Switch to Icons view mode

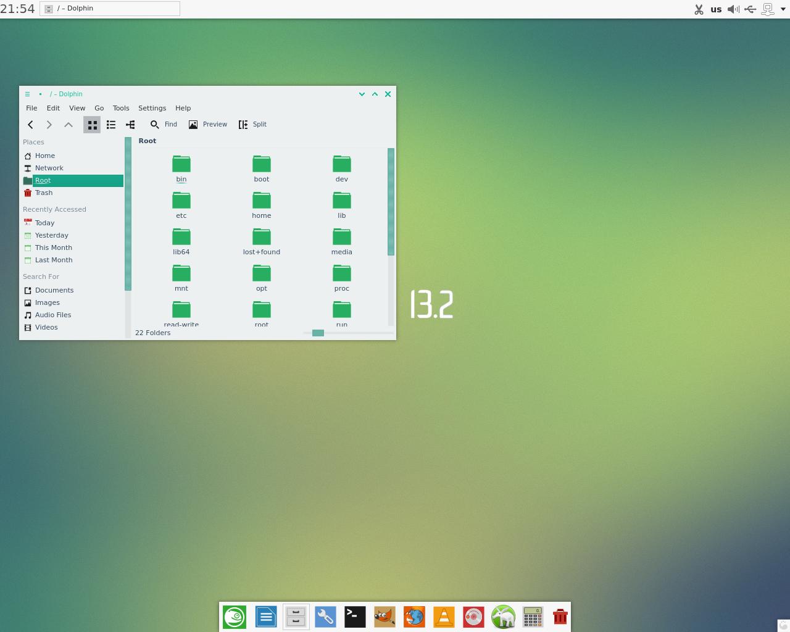click(x=92, y=125)
